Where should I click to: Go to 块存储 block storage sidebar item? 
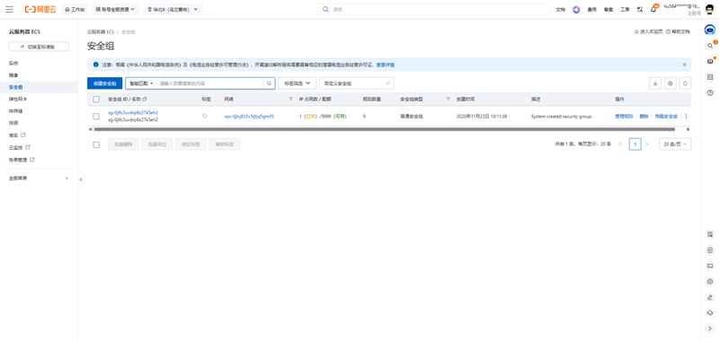point(15,110)
